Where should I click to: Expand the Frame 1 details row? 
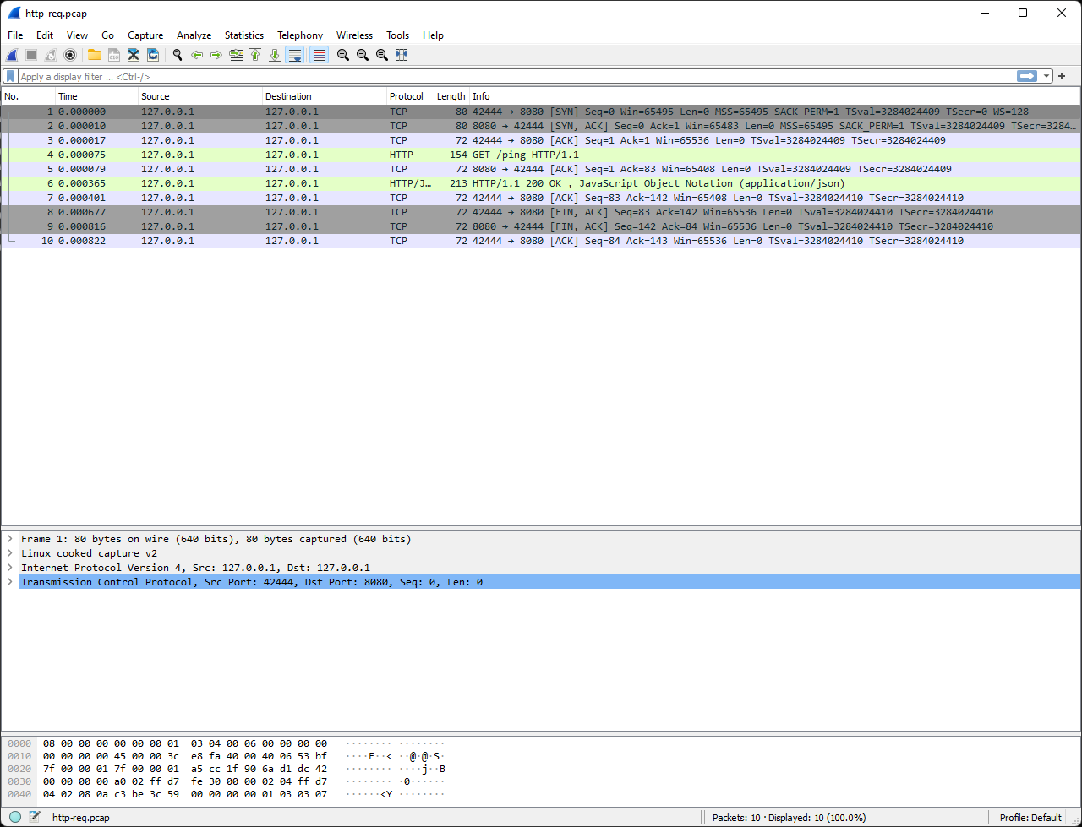coord(10,539)
